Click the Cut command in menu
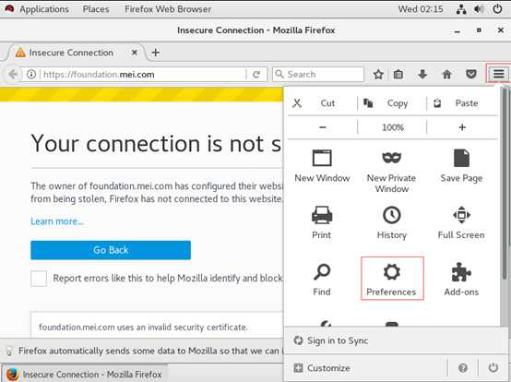 pyautogui.click(x=322, y=103)
